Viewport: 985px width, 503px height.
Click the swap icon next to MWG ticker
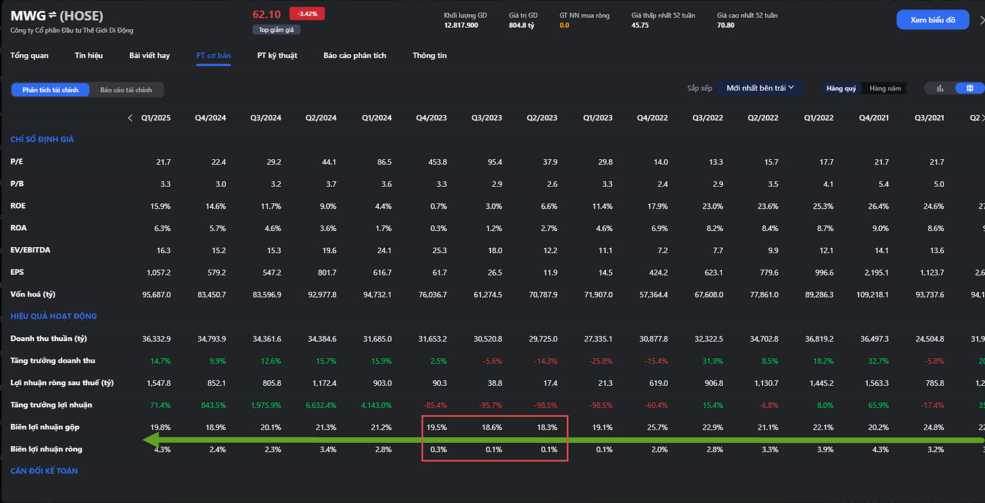pos(51,16)
